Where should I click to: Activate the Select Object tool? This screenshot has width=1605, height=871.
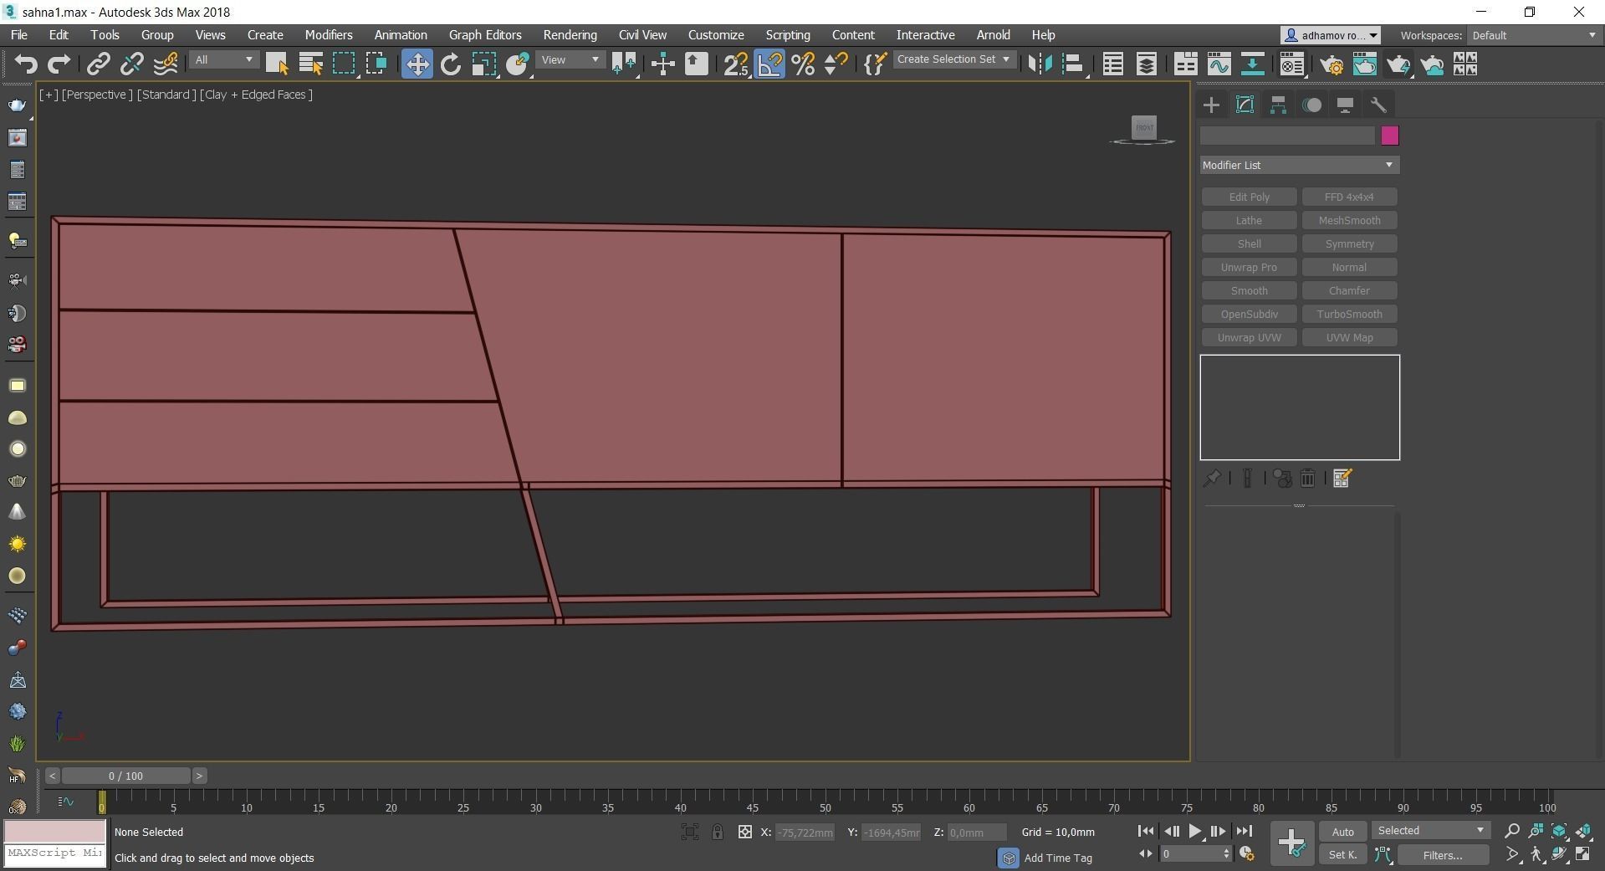(x=276, y=64)
